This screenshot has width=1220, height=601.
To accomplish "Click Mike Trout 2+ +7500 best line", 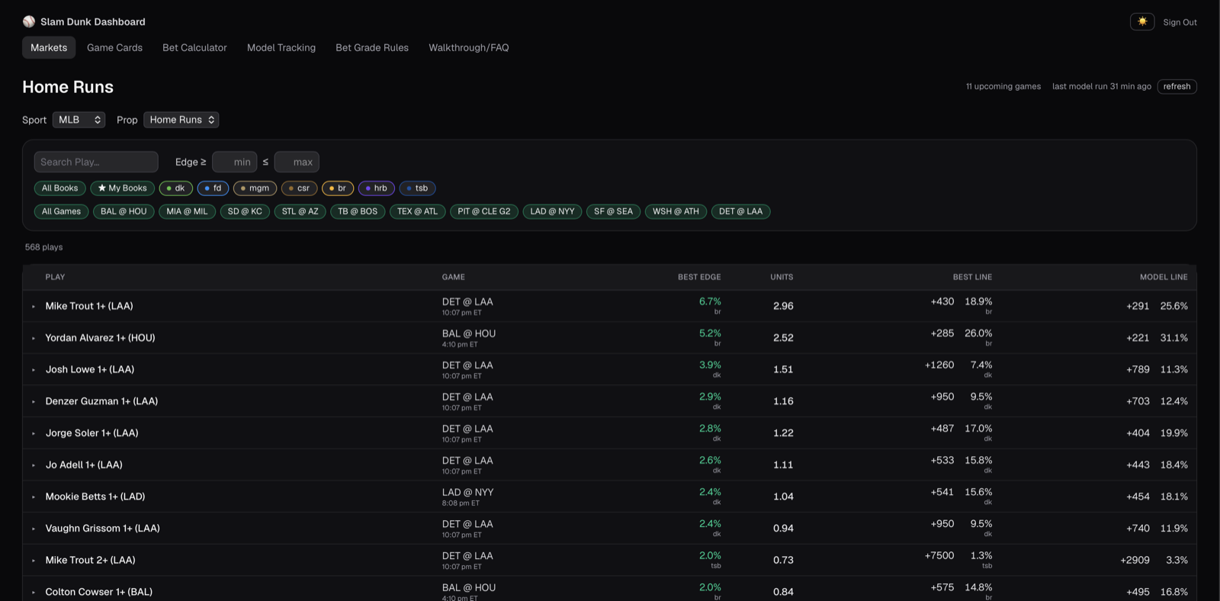I will tap(939, 555).
